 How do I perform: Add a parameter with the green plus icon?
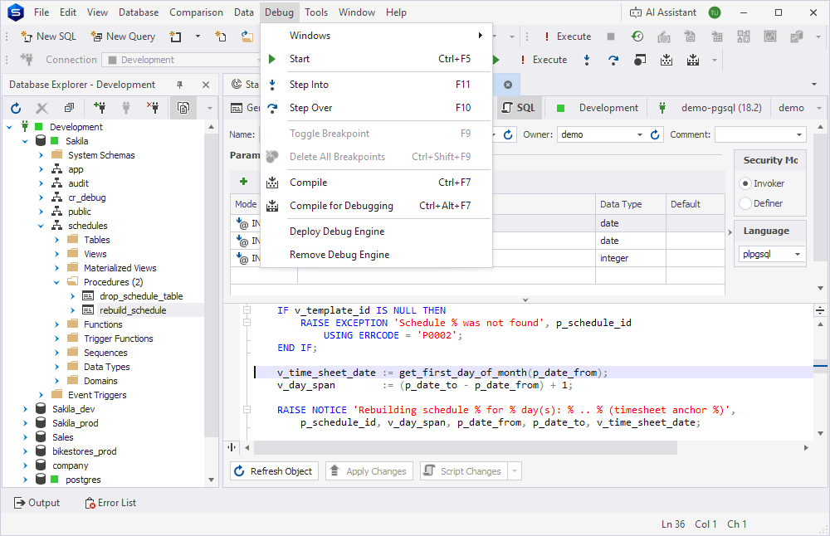[243, 182]
